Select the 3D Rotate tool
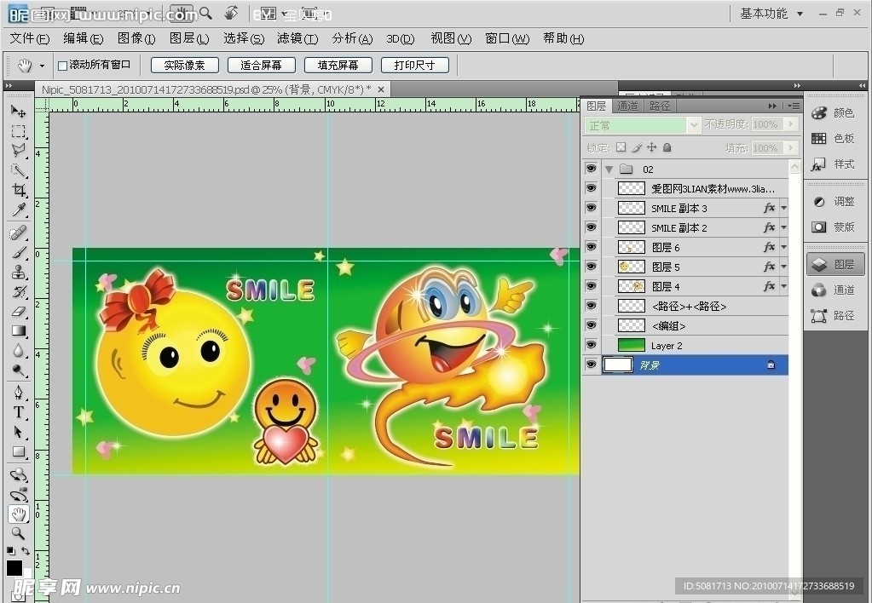Image resolution: width=872 pixels, height=603 pixels. (19, 474)
